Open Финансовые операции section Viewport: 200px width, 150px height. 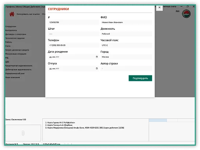click(16, 54)
